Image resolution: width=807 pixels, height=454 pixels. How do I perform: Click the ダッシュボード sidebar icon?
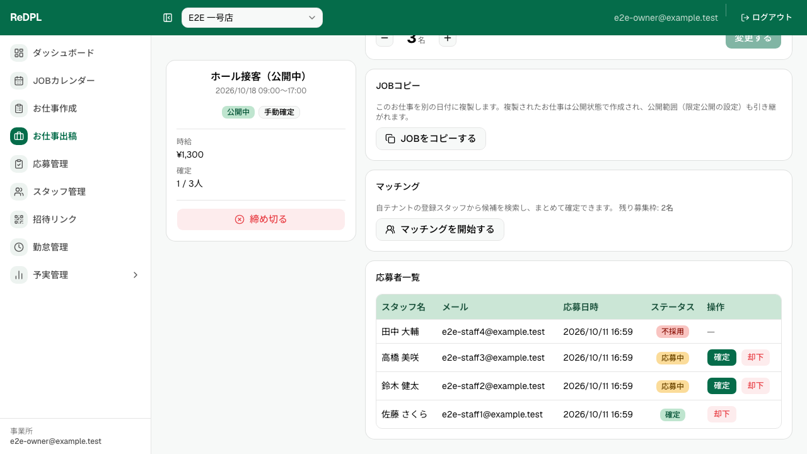click(19, 53)
